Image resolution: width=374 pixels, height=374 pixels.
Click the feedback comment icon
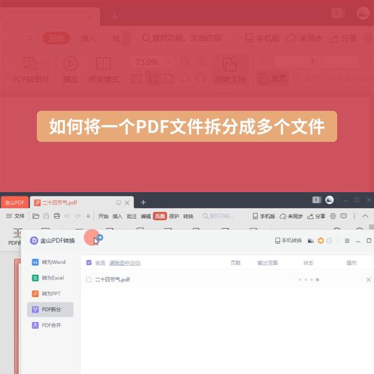click(343, 216)
